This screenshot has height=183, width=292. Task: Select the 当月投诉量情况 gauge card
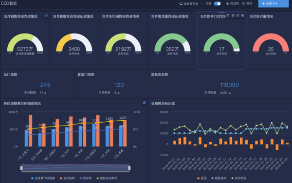click(271, 40)
